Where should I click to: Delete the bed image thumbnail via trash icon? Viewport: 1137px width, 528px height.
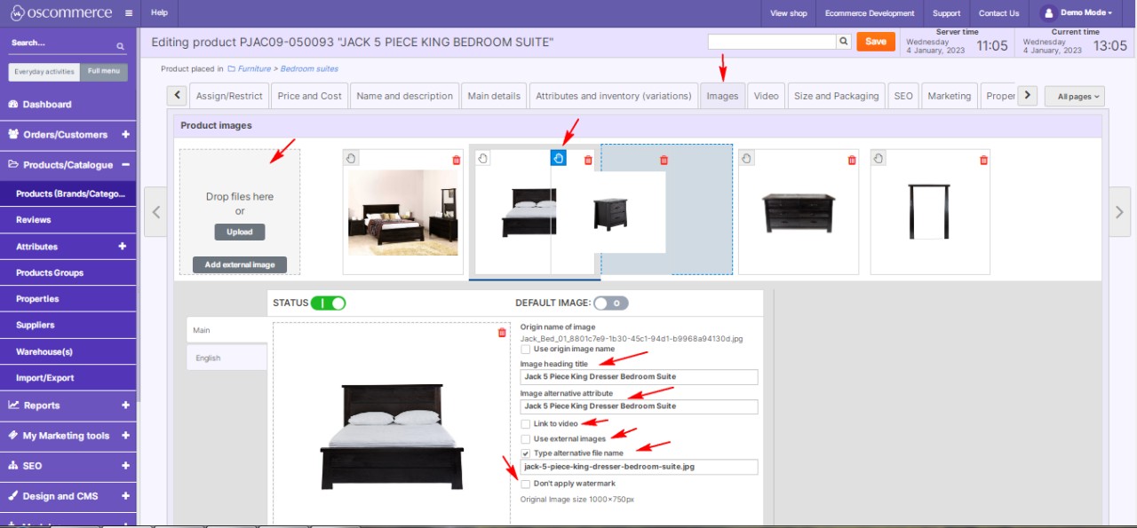[588, 160]
